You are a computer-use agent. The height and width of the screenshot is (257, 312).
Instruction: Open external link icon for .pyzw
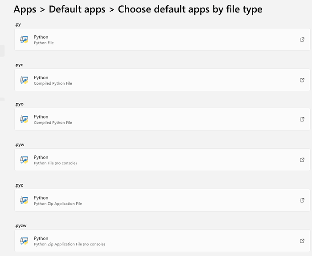coord(302,241)
